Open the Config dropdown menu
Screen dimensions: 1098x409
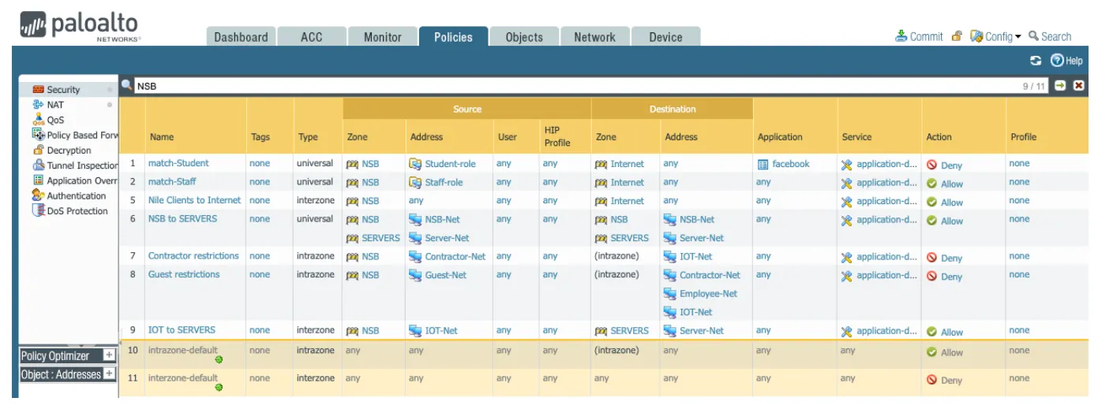(x=995, y=36)
